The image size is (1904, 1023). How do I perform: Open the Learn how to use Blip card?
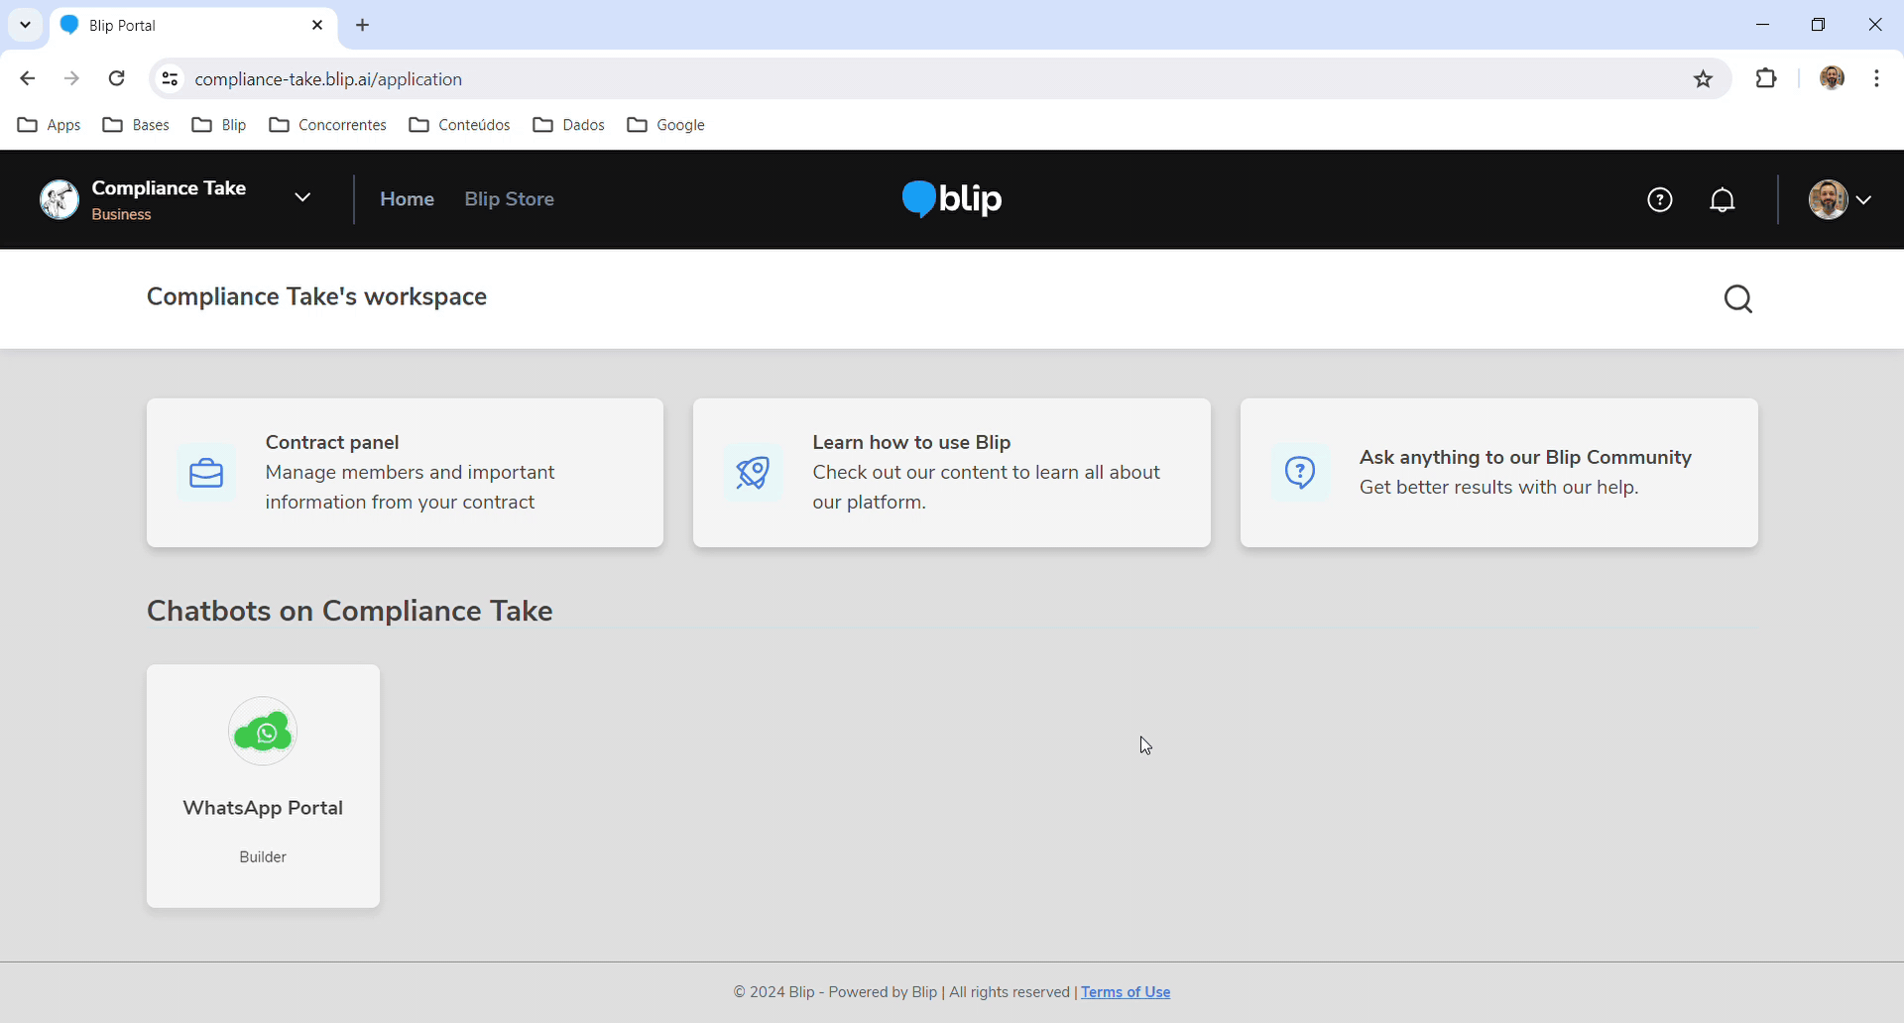(x=952, y=473)
